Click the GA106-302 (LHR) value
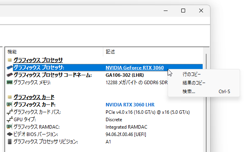This screenshot has width=244, height=152. click(x=125, y=75)
